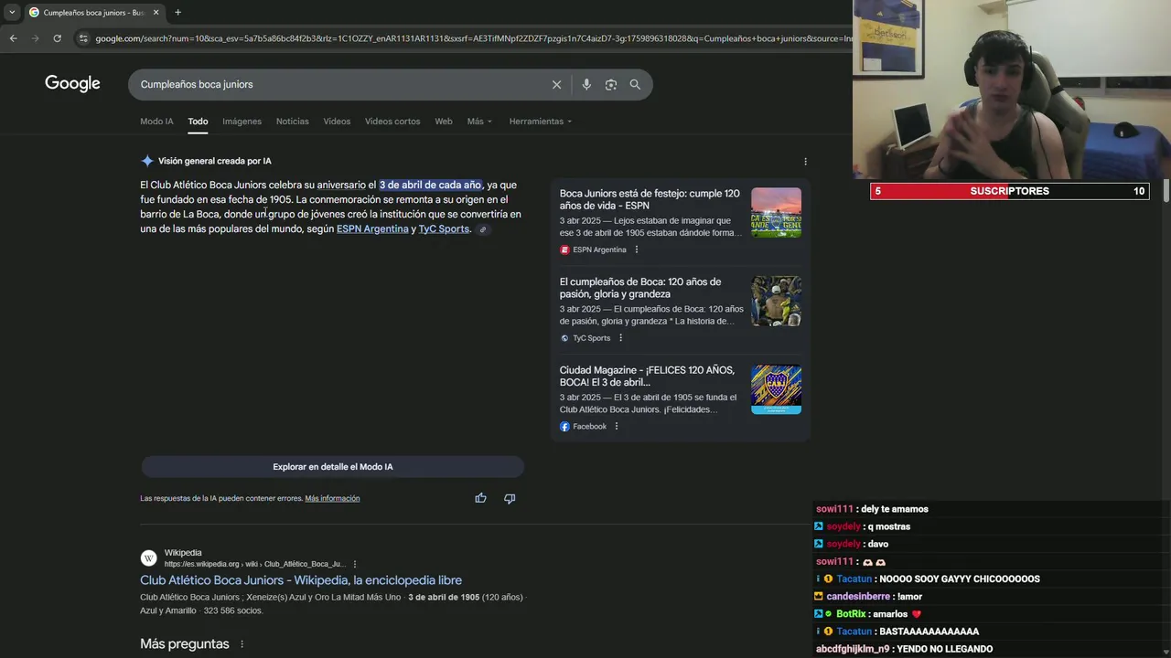
Task: Open the Club Atlético Boca Juniors Wikipedia result
Action: 301,580
